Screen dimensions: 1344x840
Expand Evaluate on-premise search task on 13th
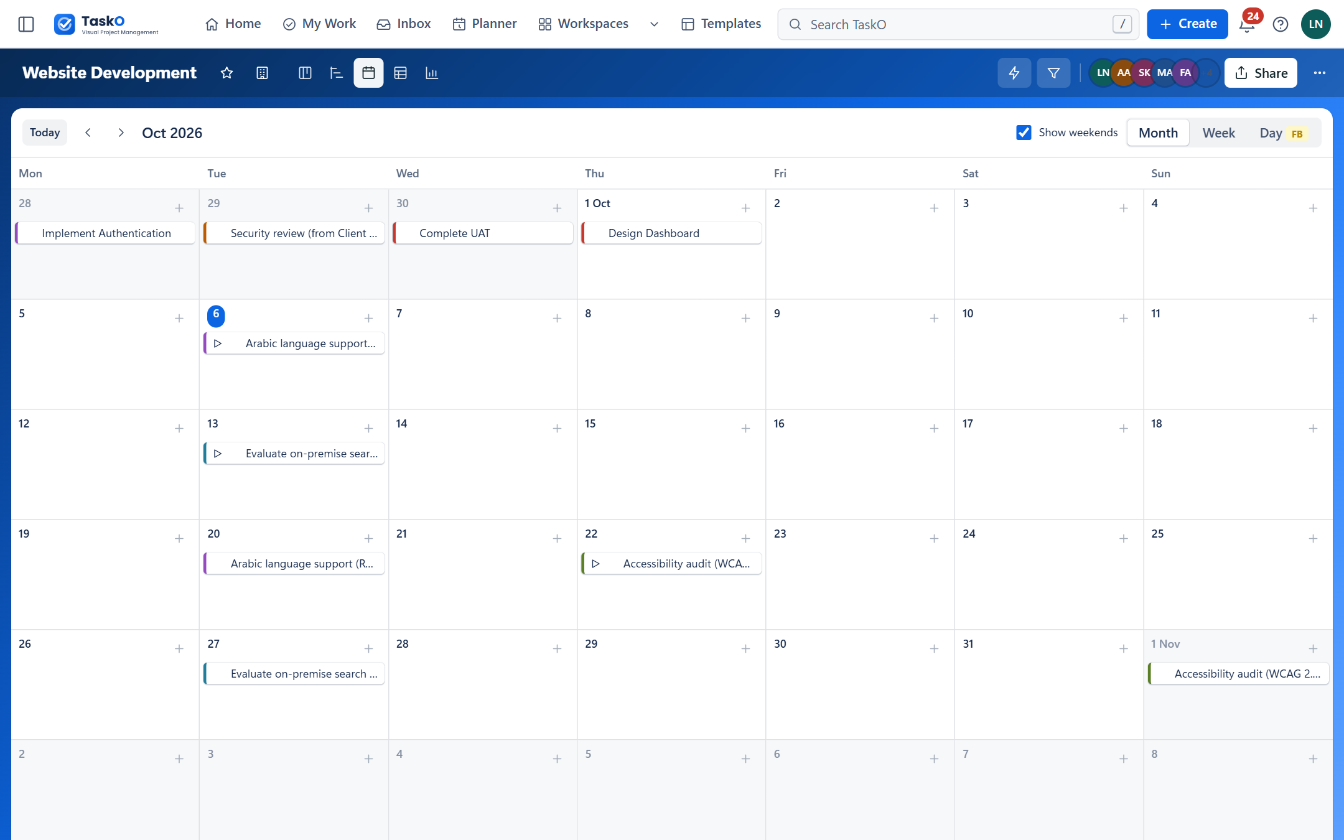(218, 454)
